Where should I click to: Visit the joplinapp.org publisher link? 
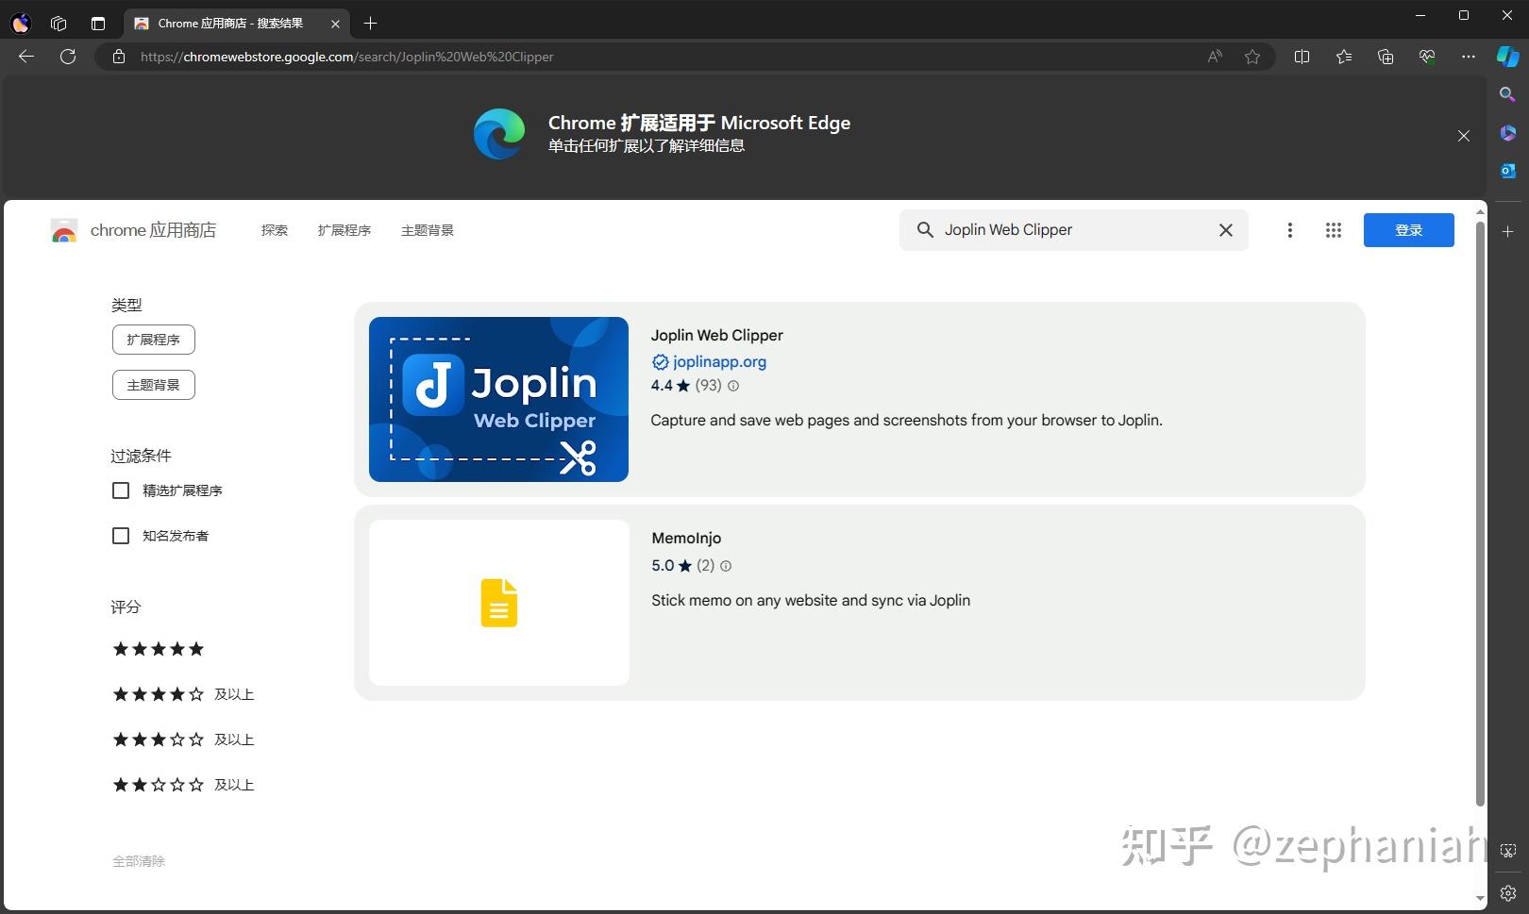pyautogui.click(x=719, y=361)
